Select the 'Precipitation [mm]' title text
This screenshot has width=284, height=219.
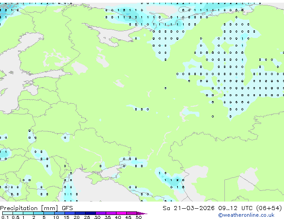(x=29, y=208)
